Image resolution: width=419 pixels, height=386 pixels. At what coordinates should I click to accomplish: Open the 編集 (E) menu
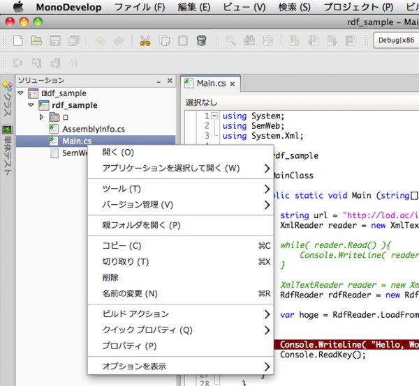[194, 7]
